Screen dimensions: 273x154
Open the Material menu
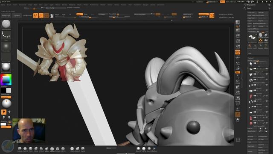click(x=72, y=5)
